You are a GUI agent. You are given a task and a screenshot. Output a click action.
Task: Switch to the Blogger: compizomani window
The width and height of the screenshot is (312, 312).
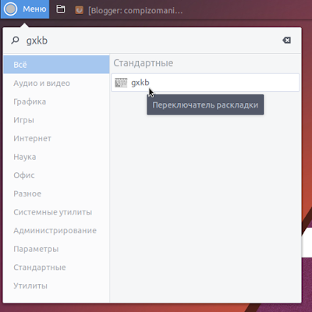pyautogui.click(x=135, y=11)
